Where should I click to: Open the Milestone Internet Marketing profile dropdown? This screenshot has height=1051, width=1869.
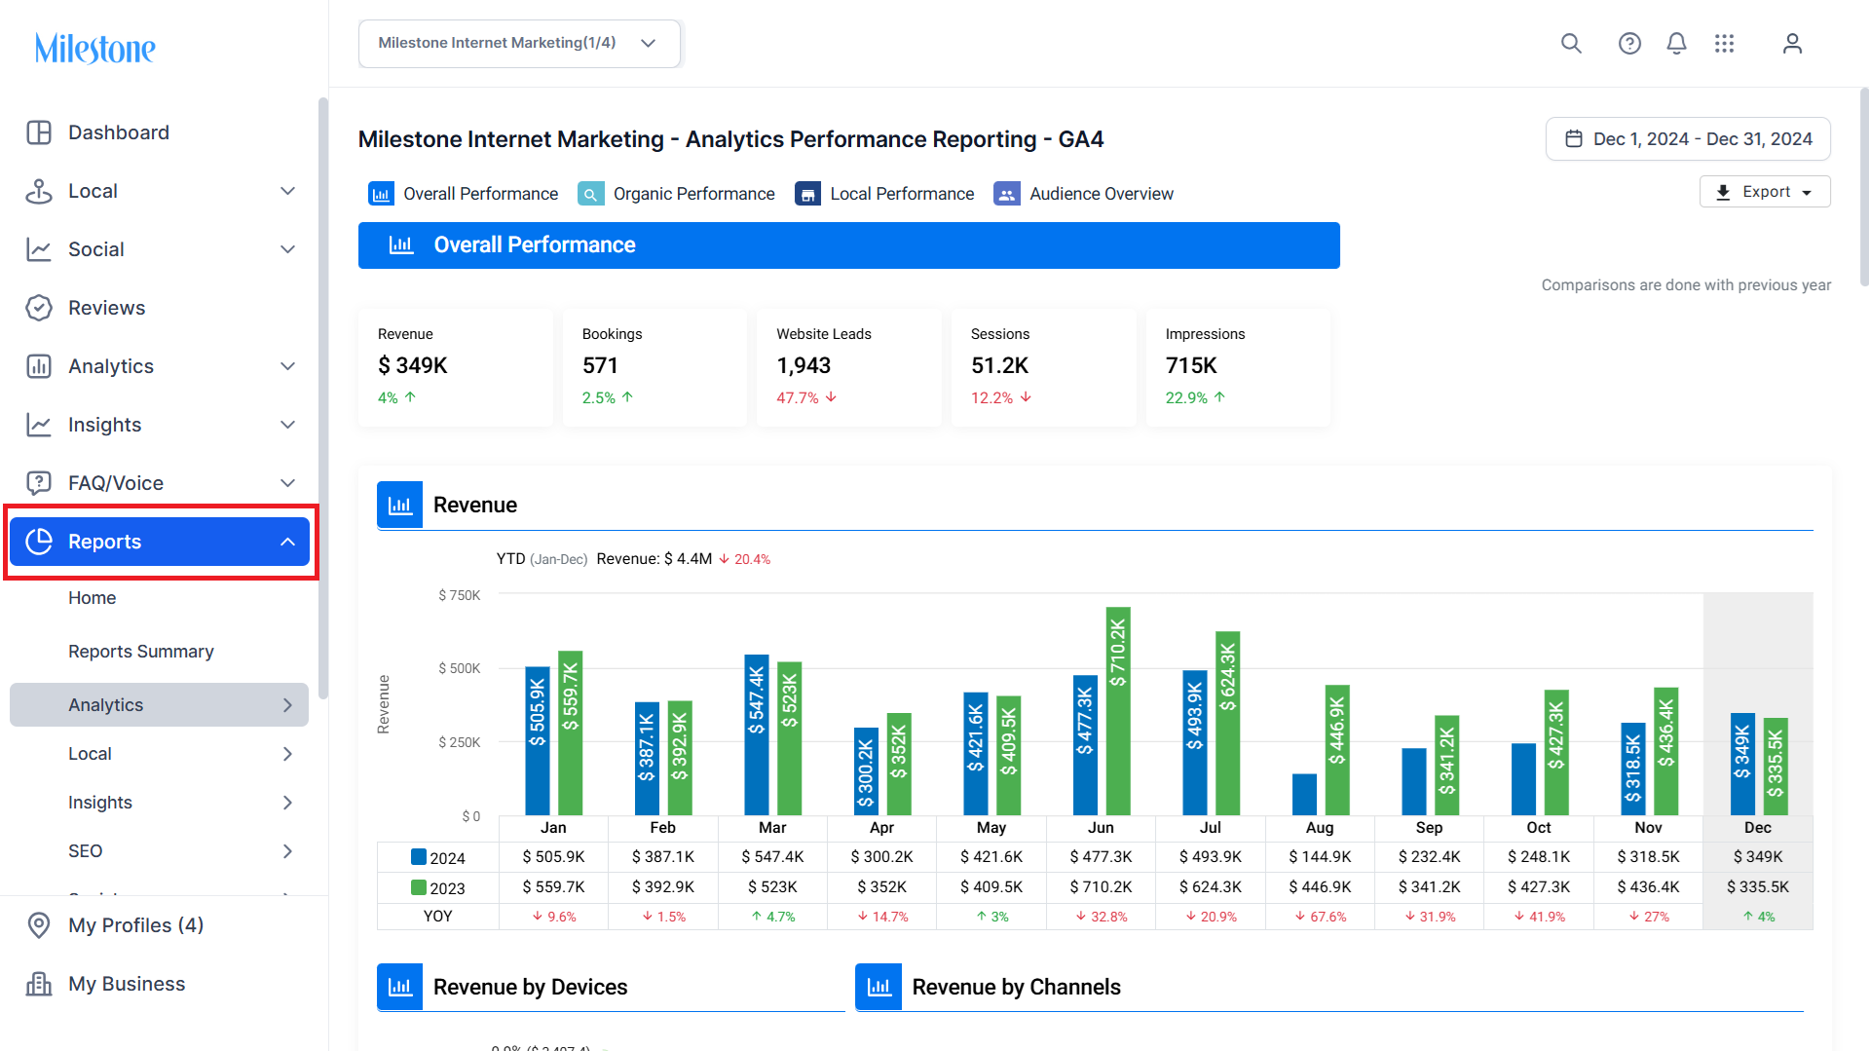pyautogui.click(x=519, y=43)
